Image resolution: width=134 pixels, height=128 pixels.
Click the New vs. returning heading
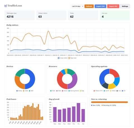point(99,99)
